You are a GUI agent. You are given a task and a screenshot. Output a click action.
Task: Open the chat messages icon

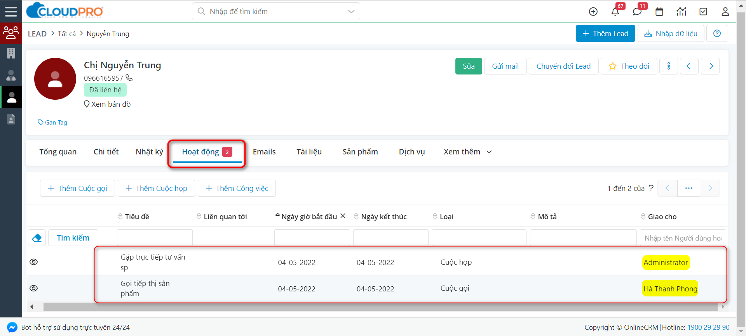tap(637, 12)
